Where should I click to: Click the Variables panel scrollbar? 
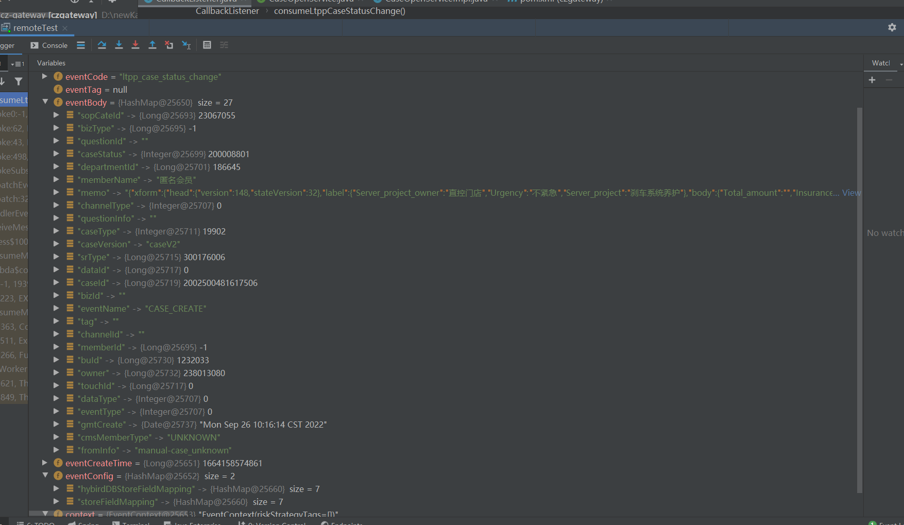(x=859, y=300)
